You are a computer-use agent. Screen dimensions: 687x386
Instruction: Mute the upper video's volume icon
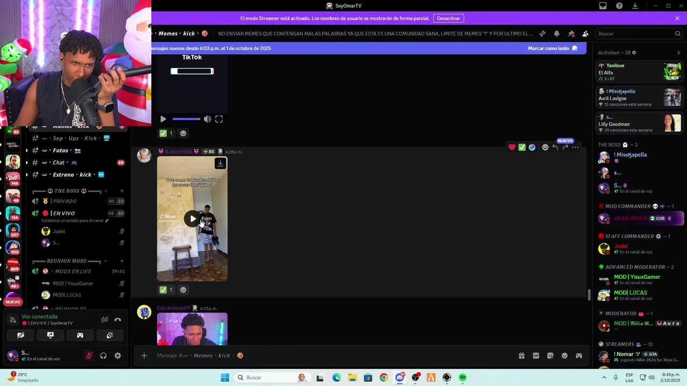click(207, 119)
